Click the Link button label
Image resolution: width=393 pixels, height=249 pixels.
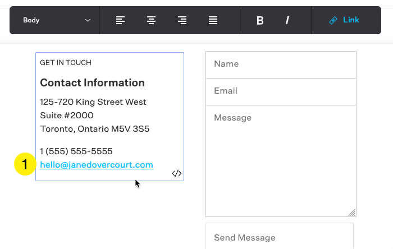point(351,20)
